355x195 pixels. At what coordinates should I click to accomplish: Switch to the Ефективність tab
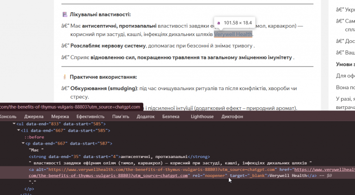(x=90, y=116)
